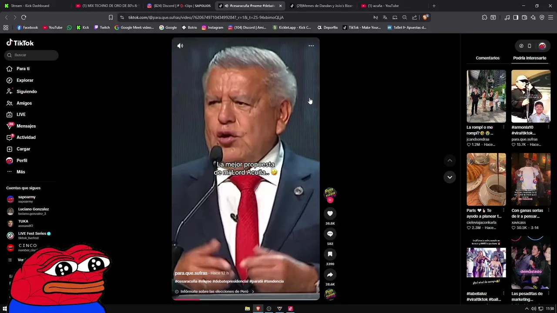Open the browser hamburger main menu
Screen dimensions: 557x313
click(550, 17)
